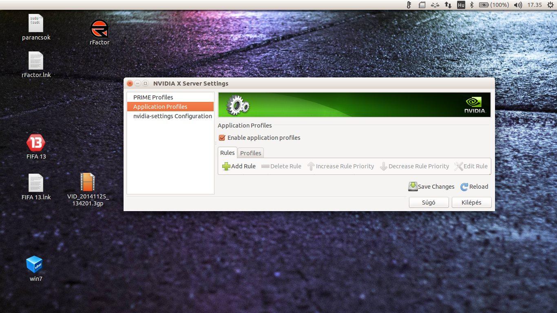
Task: Open the battery (100%) indicator
Action: (x=494, y=5)
